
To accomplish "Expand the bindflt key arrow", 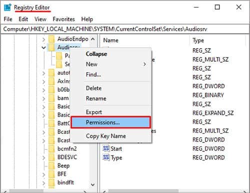I will click(43, 183).
